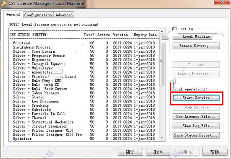Connect to a Remote Server
This screenshot has width=231, height=159.
(x=196, y=46)
